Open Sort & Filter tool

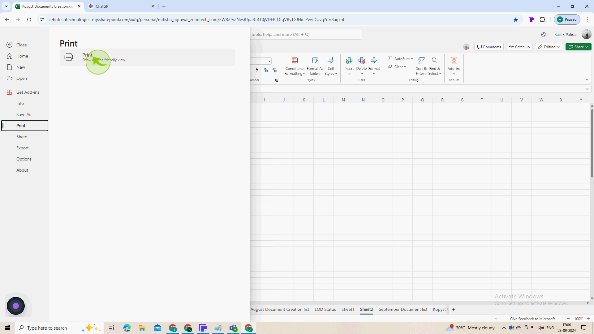(x=421, y=66)
